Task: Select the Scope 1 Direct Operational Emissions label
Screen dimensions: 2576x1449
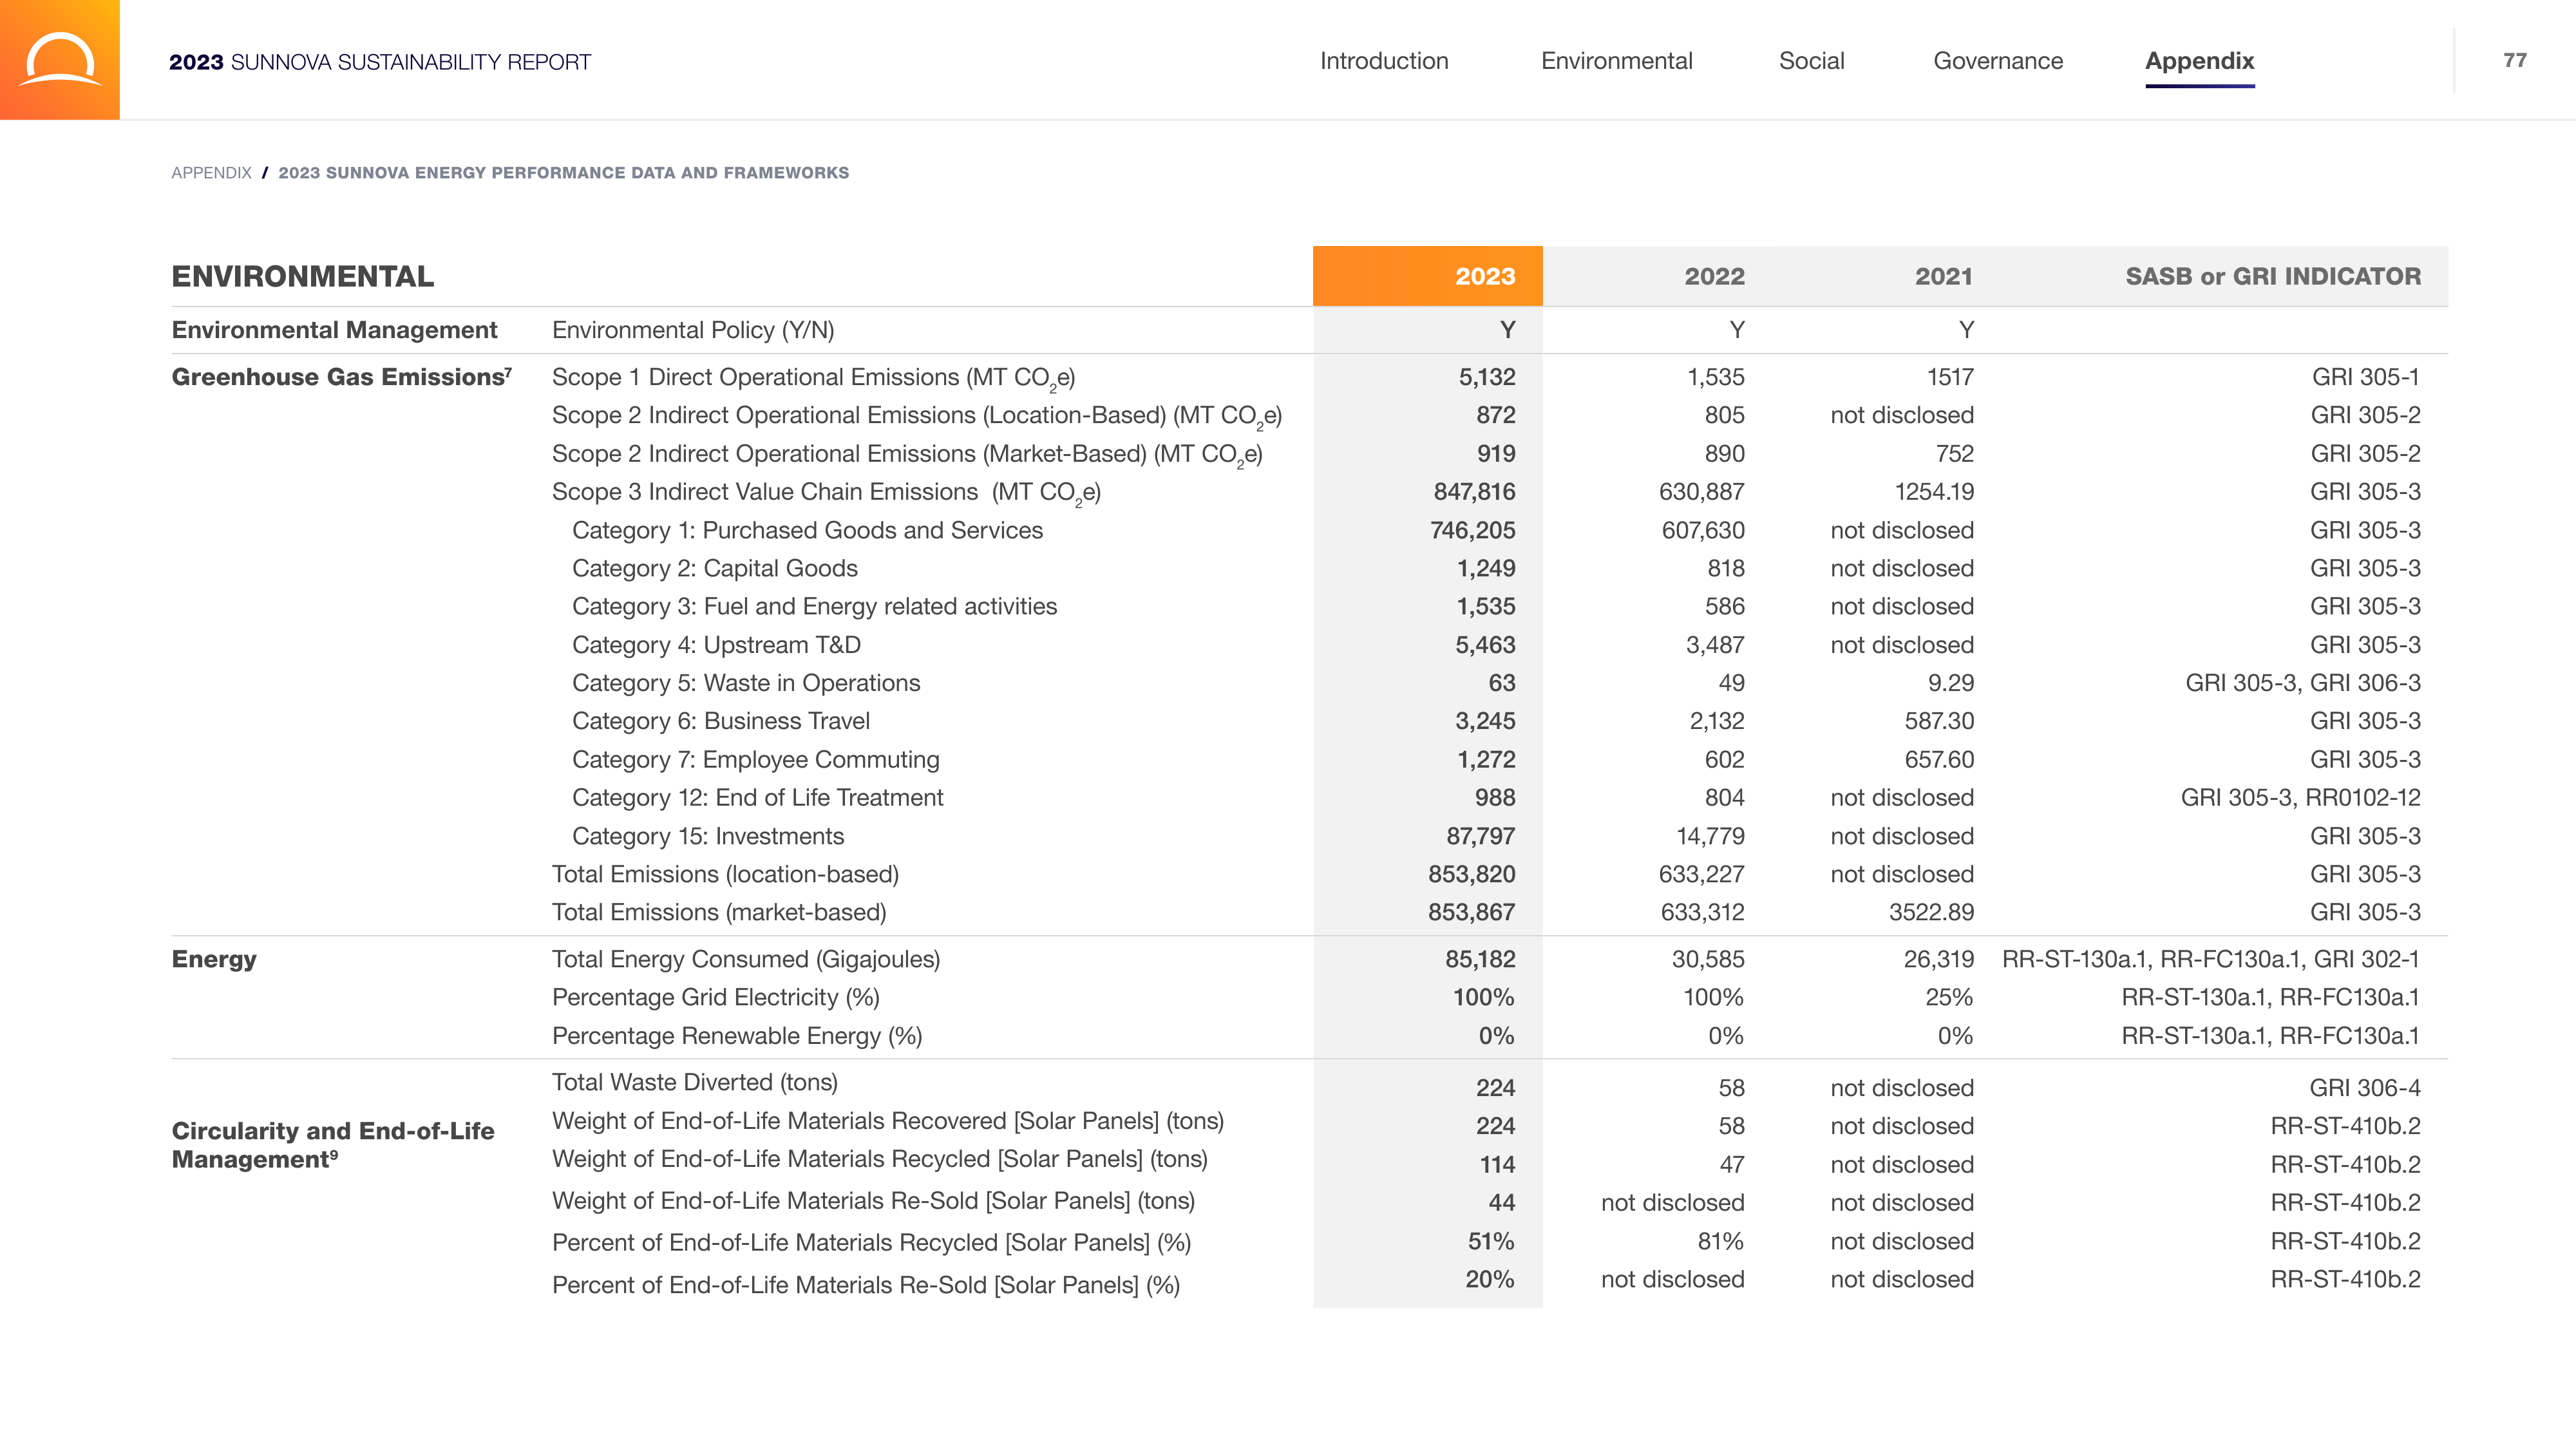Action: (x=813, y=378)
